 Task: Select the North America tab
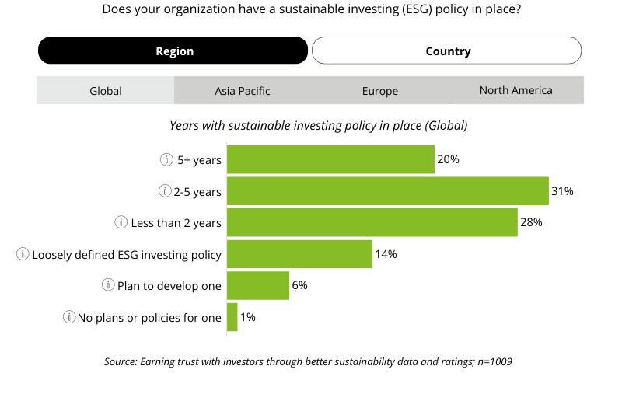click(515, 91)
